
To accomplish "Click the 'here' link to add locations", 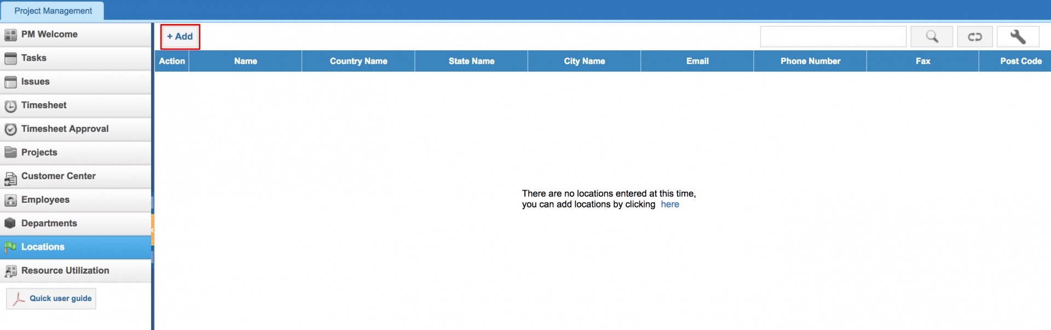I will [x=669, y=204].
